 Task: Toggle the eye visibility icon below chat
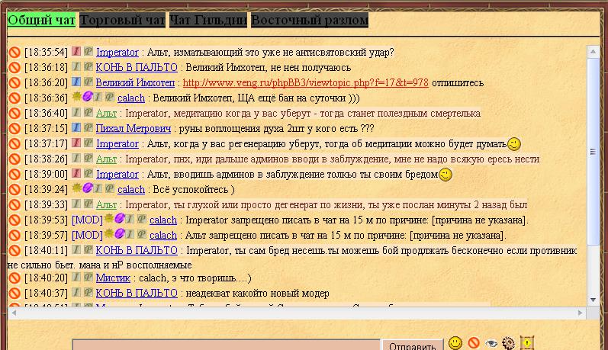tap(491, 343)
